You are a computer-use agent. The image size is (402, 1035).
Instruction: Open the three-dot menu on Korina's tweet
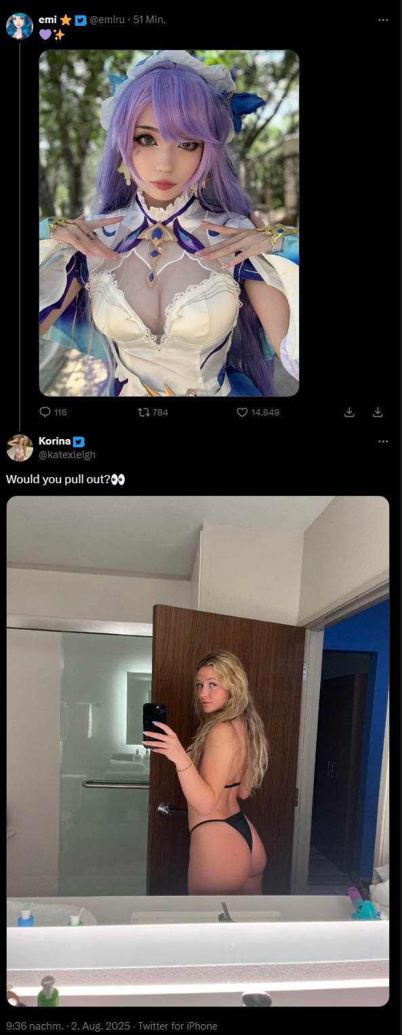383,442
